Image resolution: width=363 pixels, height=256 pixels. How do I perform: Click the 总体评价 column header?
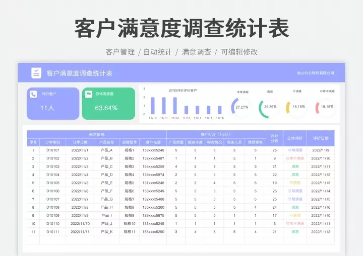tap(295, 138)
